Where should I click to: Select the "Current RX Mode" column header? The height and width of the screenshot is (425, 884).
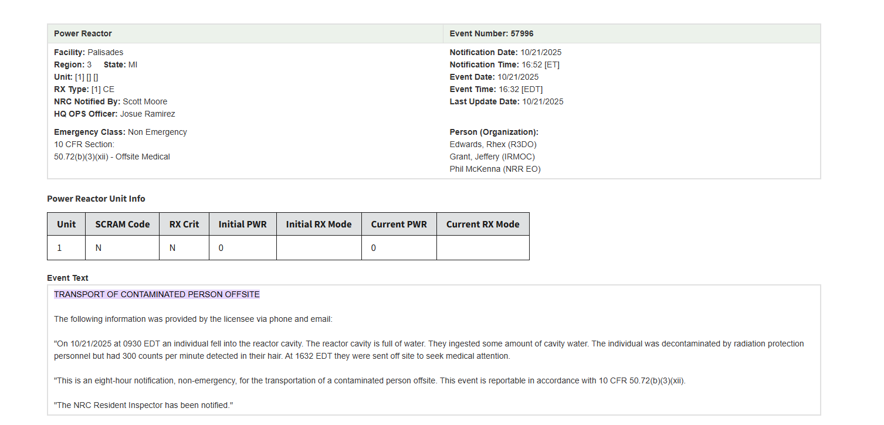[483, 224]
